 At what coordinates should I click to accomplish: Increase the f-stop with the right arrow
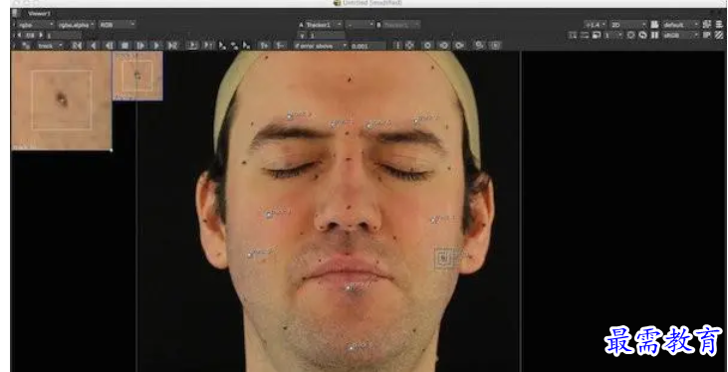coord(41,35)
